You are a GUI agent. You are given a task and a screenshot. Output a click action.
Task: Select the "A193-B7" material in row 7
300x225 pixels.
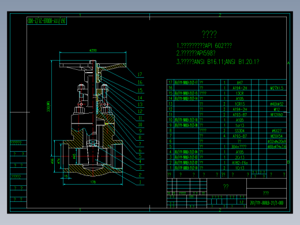tap(239, 136)
